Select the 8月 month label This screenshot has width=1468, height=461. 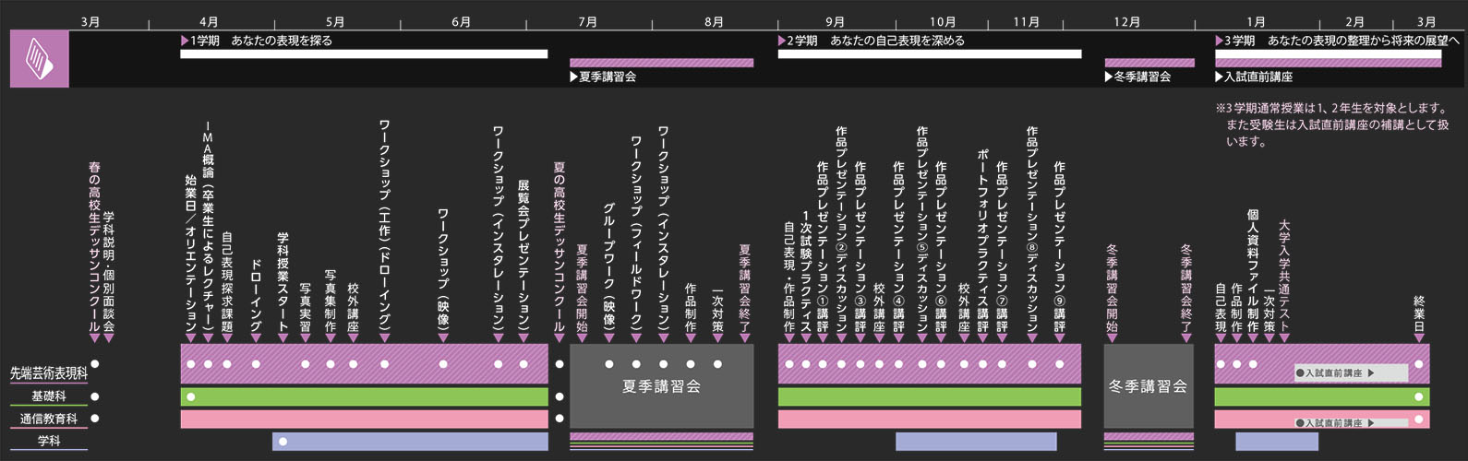click(x=714, y=22)
